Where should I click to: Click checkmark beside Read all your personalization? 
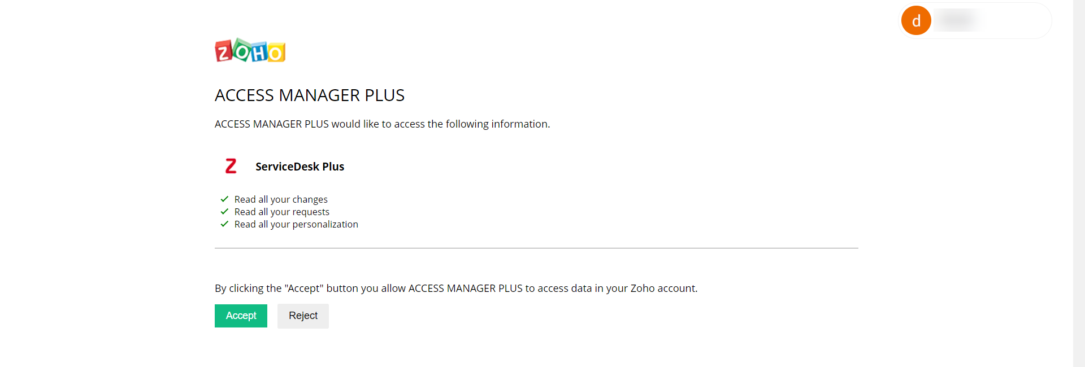tap(224, 224)
